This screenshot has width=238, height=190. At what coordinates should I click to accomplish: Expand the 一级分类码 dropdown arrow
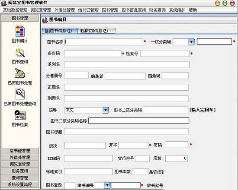(191, 41)
